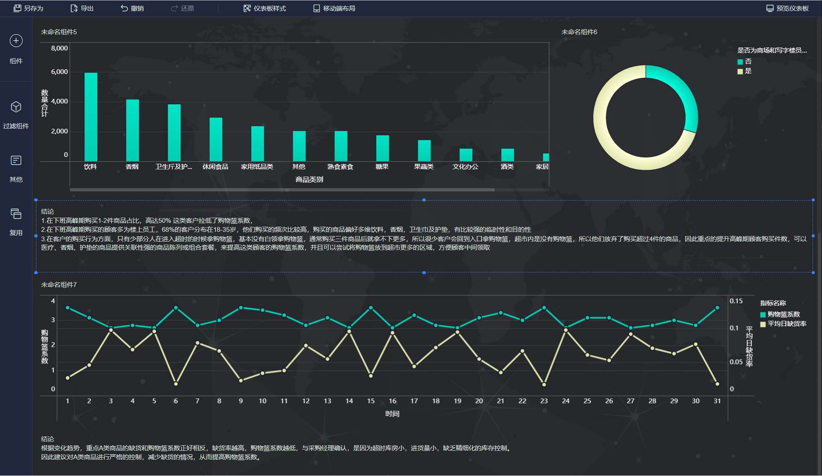Toggle the 购物篮系数 legend series
The width and height of the screenshot is (822, 476).
coord(783,314)
